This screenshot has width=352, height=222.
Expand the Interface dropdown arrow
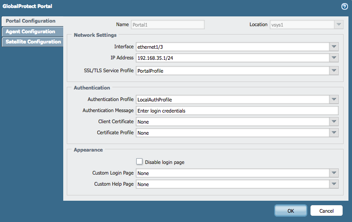pos(334,47)
